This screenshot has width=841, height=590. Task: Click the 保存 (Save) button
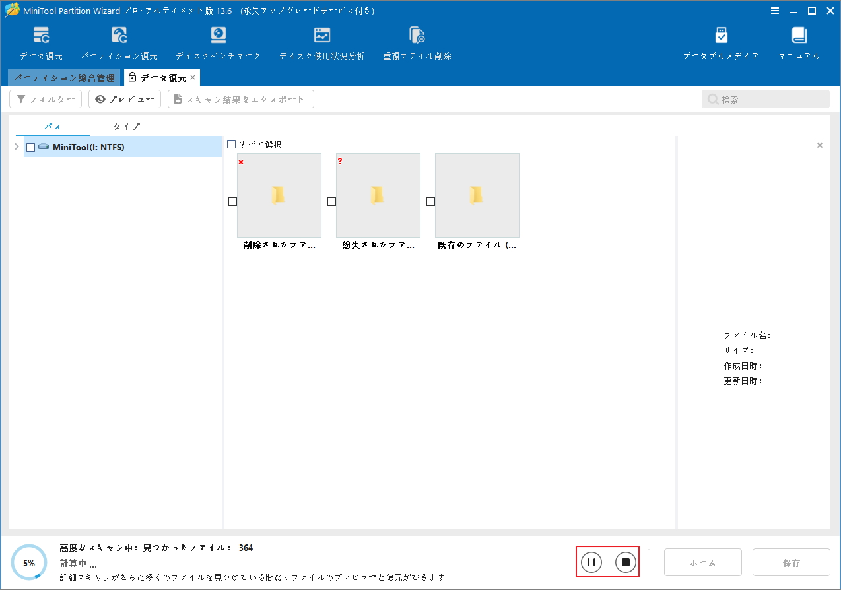[x=791, y=562]
